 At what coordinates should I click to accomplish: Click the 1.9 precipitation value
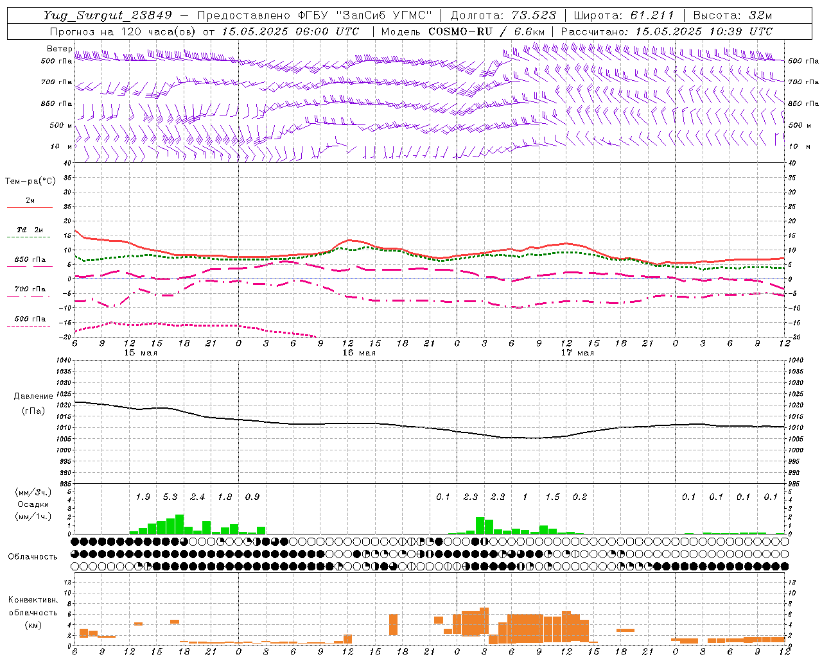coord(143,497)
